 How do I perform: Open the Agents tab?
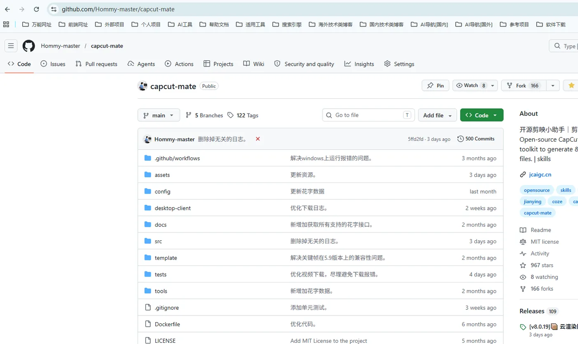(141, 64)
